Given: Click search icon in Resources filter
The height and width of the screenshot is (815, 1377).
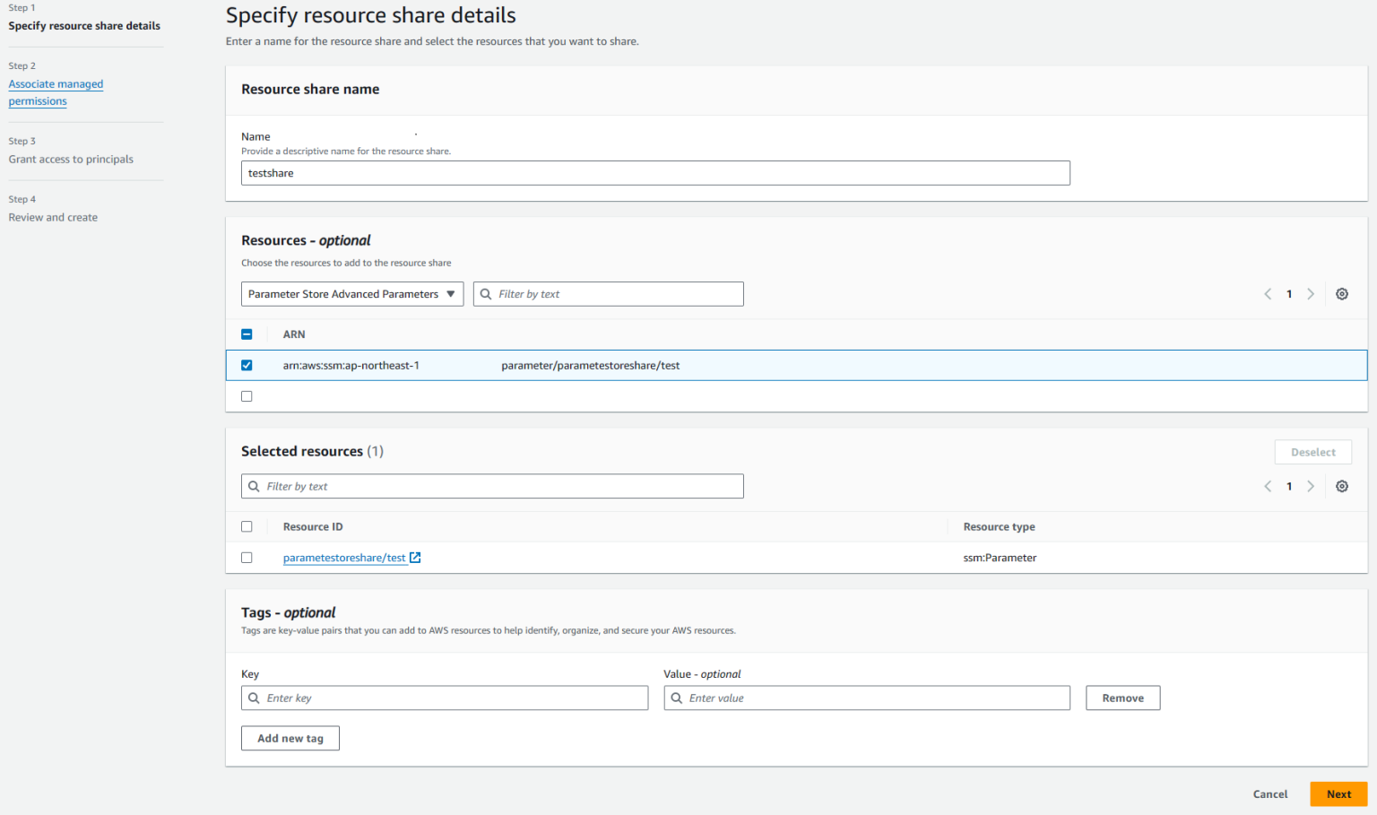Looking at the screenshot, I should tap(486, 294).
